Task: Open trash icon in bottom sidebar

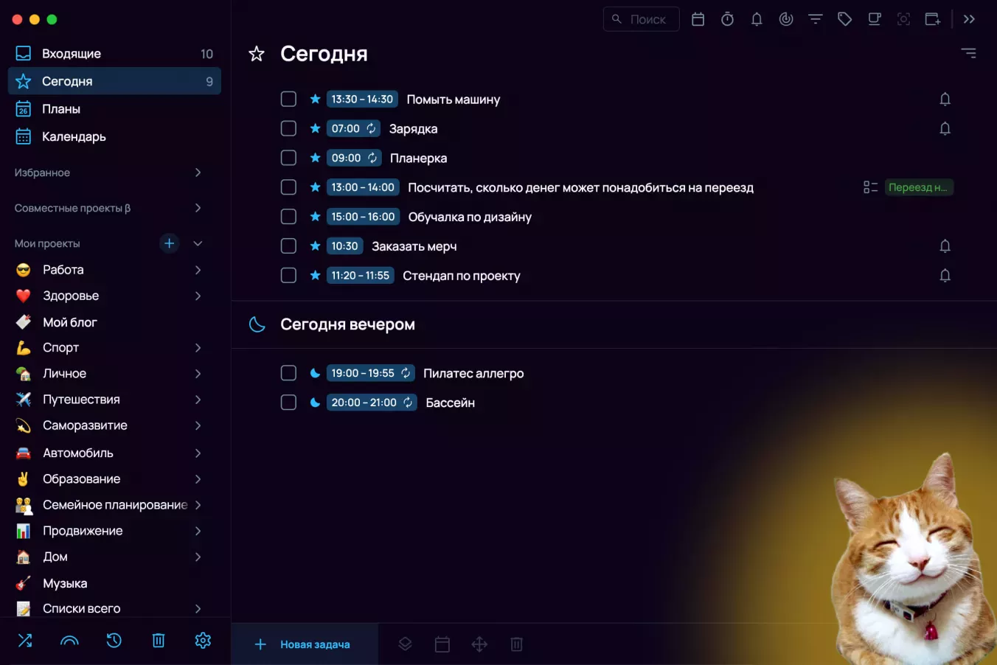Action: point(159,641)
